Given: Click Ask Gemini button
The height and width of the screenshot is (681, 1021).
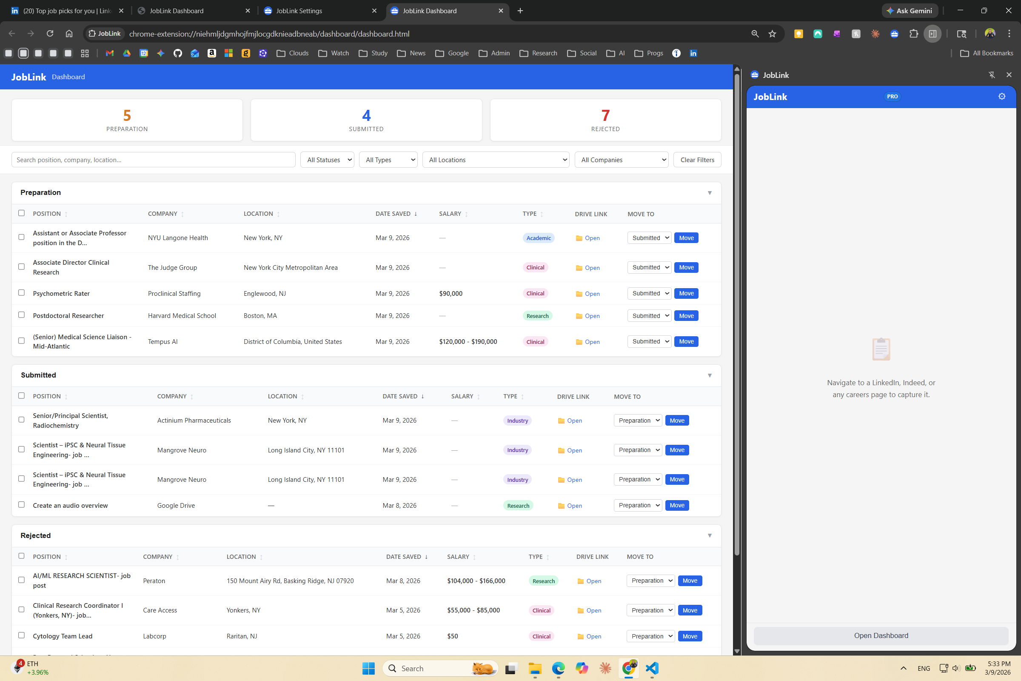Looking at the screenshot, I should click(910, 11).
